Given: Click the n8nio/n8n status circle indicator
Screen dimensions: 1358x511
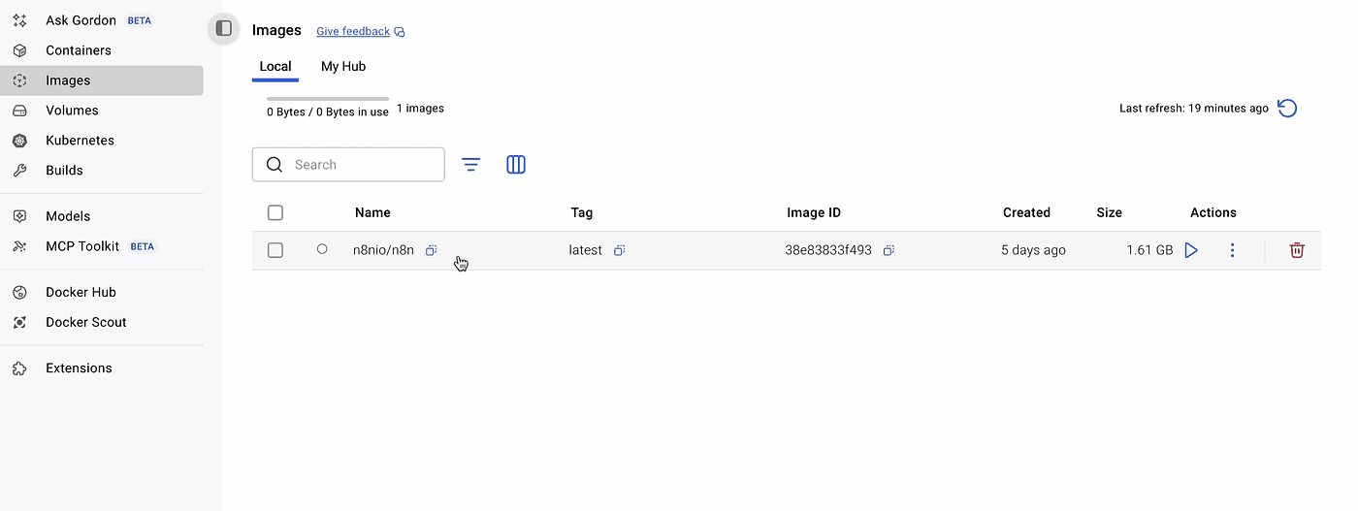Looking at the screenshot, I should coord(322,249).
